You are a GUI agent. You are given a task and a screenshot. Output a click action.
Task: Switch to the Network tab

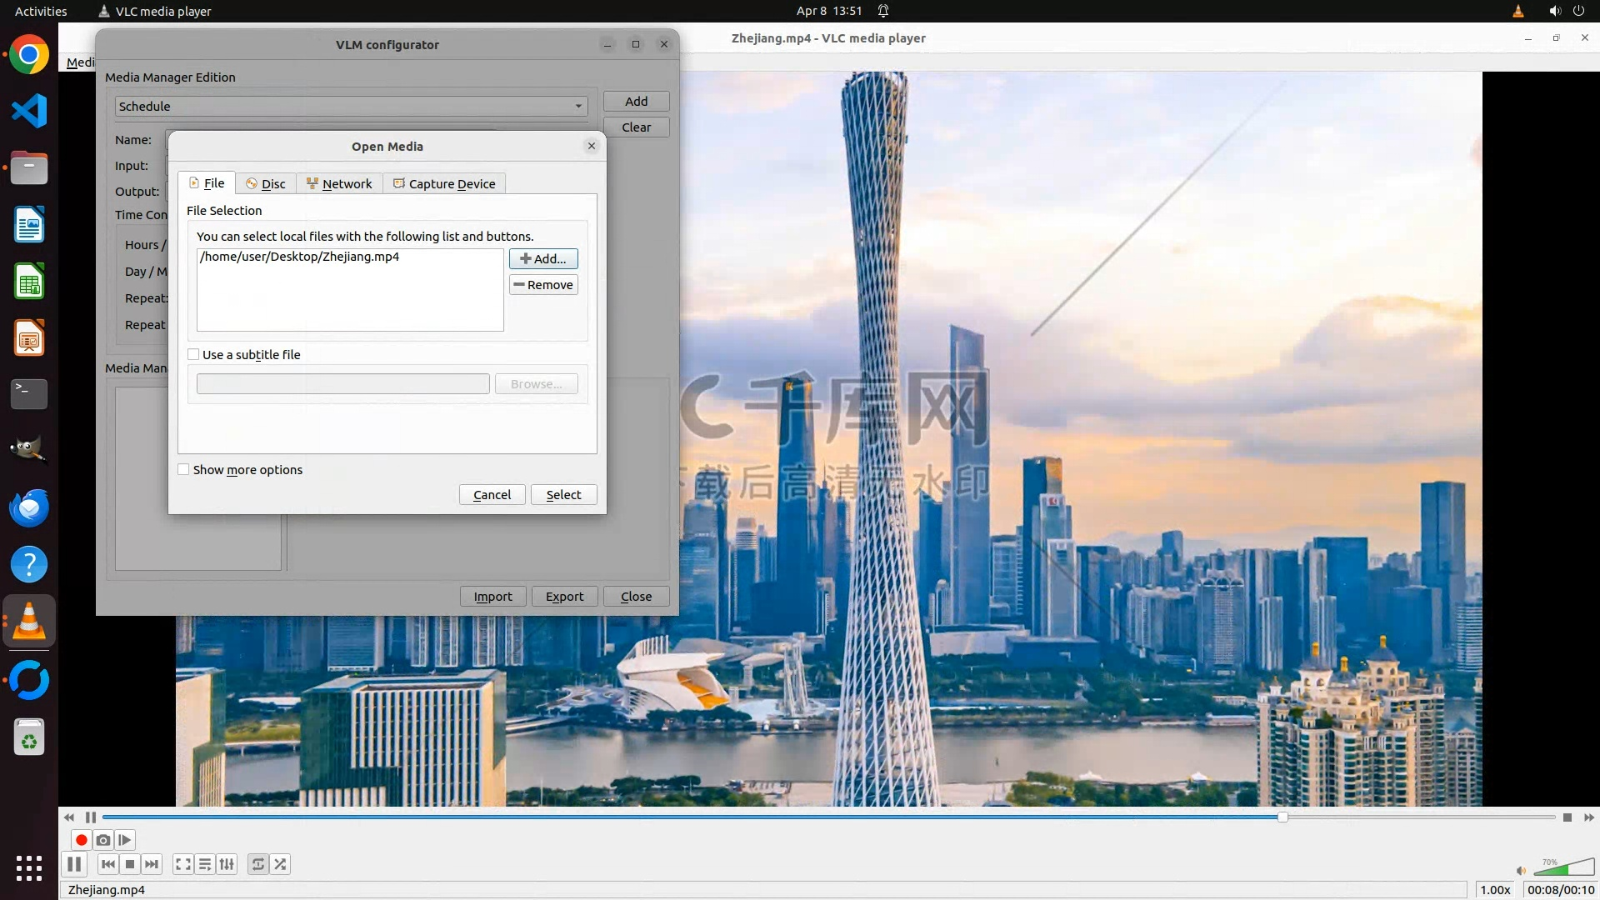pos(339,183)
